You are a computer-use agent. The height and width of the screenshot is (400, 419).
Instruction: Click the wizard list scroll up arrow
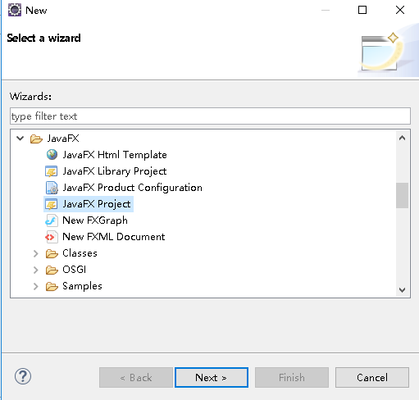[402, 138]
